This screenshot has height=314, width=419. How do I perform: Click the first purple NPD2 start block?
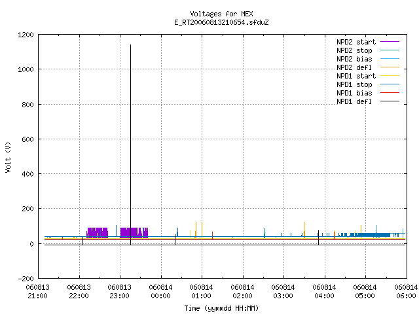tap(98, 233)
